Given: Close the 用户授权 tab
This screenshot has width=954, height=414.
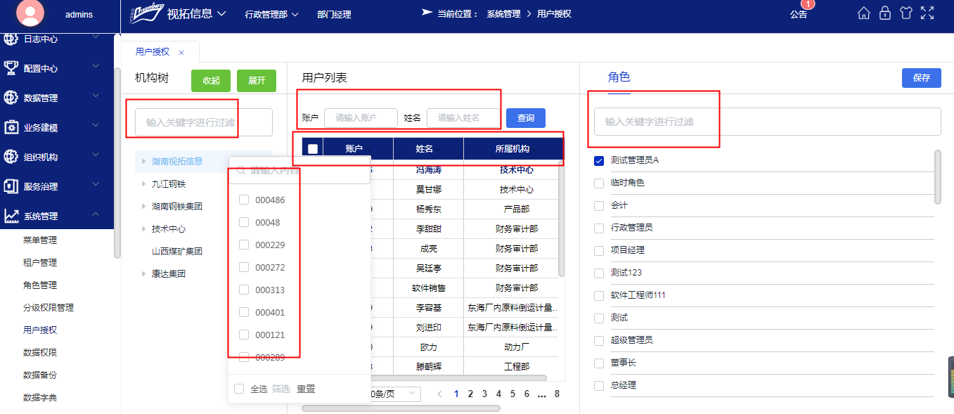Looking at the screenshot, I should (x=181, y=52).
